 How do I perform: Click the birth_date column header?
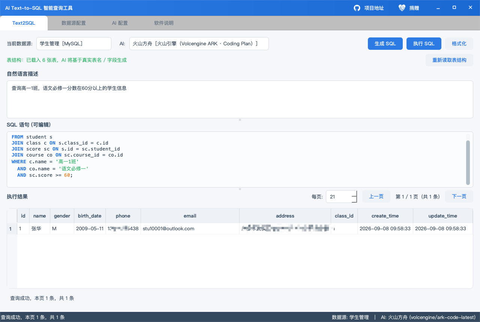tap(90, 216)
